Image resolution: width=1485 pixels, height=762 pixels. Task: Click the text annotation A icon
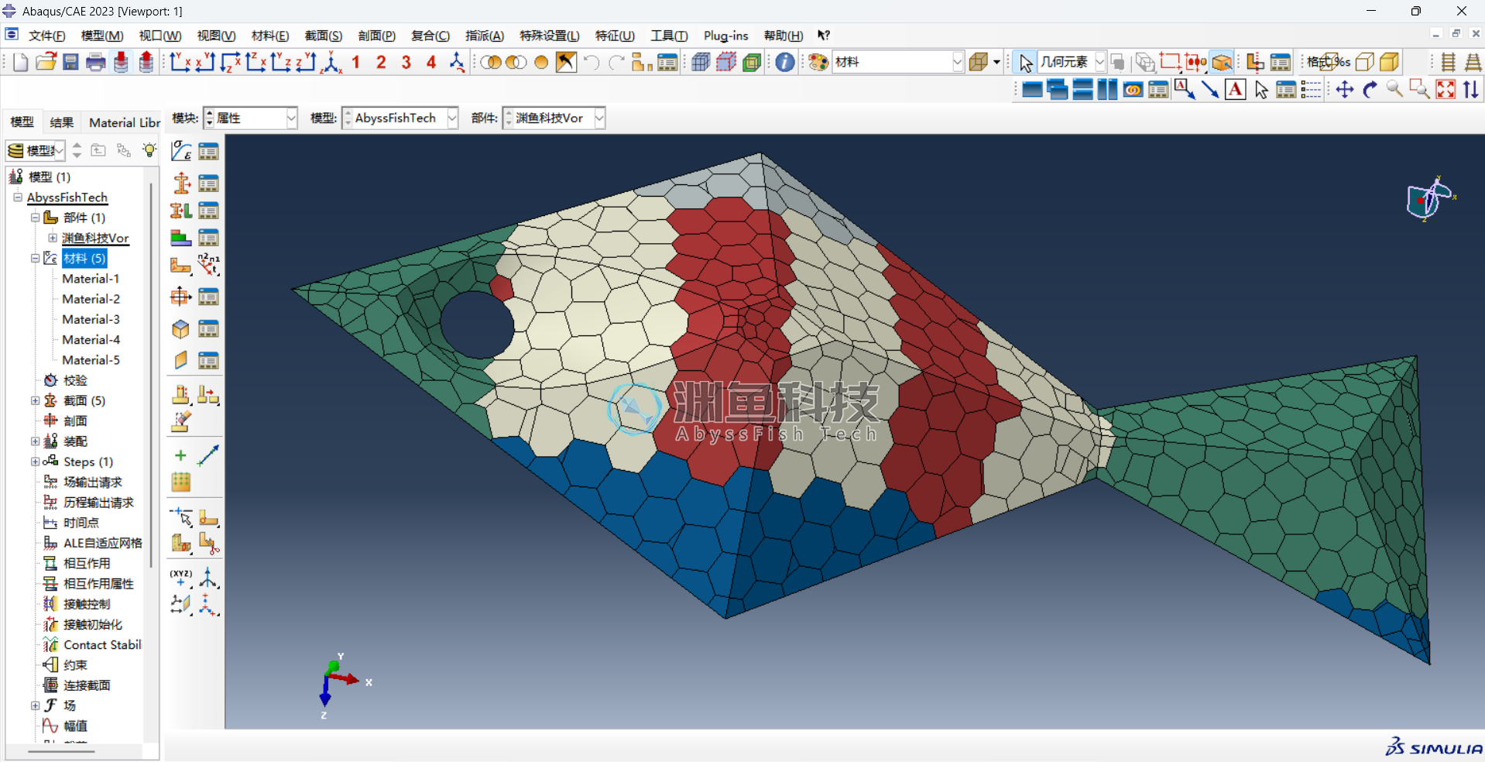pos(1236,90)
